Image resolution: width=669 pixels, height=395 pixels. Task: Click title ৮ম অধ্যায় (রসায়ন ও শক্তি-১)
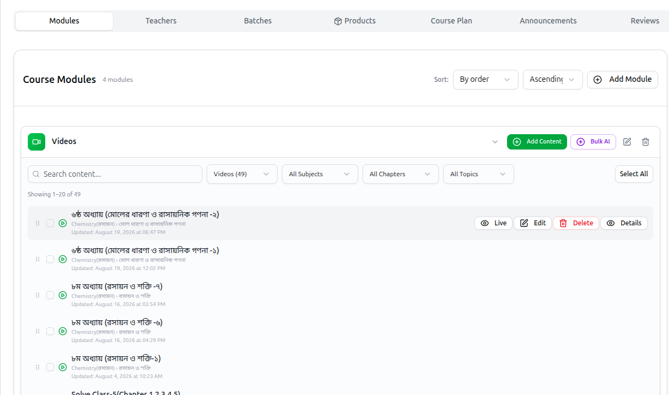click(116, 358)
